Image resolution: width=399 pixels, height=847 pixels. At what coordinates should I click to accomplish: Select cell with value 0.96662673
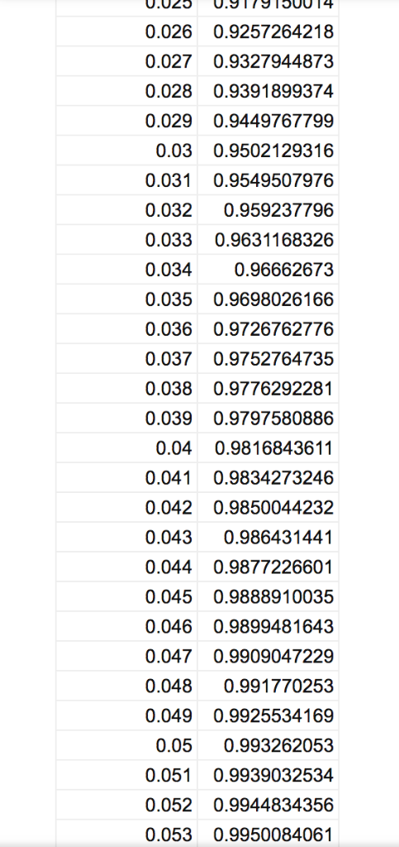[268, 269]
